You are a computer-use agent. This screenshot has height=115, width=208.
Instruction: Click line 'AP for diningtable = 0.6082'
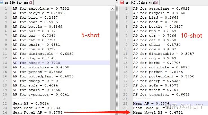43,54
